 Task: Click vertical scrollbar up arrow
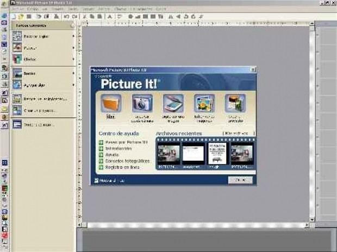312,24
